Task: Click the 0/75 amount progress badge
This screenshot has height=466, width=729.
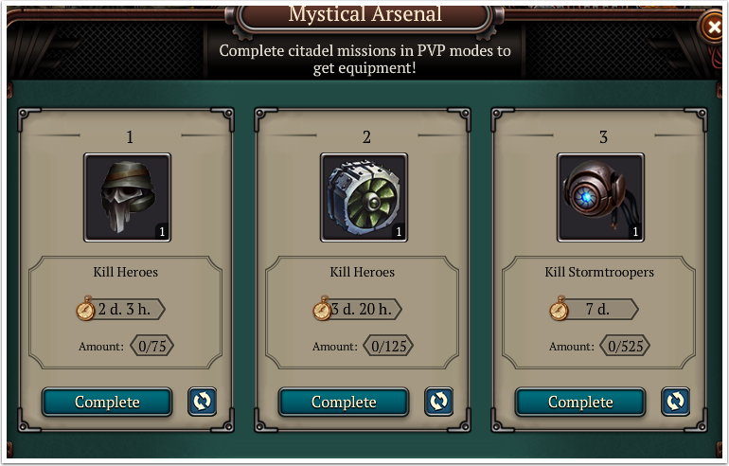Action: [152, 346]
